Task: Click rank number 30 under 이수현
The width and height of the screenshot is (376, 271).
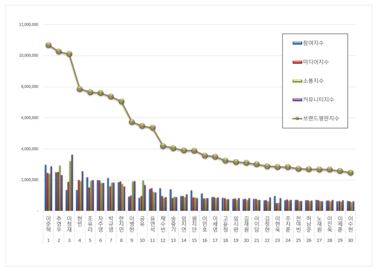Action: coord(351,240)
